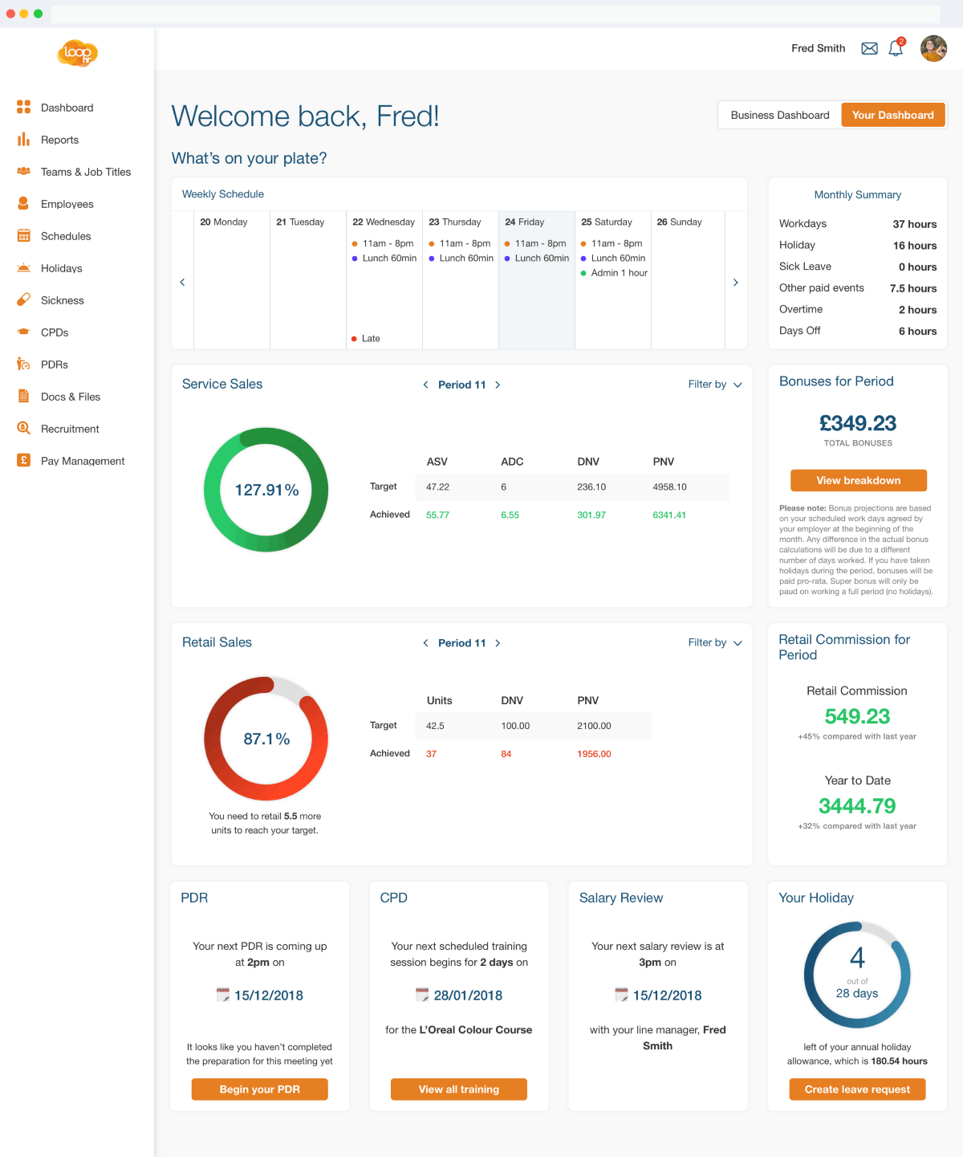Open notifications bell icon
Viewport: 963px width, 1157px height.
896,49
